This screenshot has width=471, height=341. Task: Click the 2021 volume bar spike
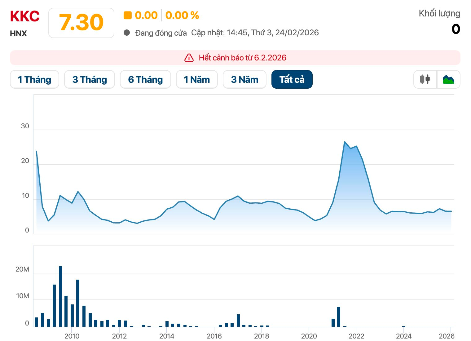click(339, 316)
